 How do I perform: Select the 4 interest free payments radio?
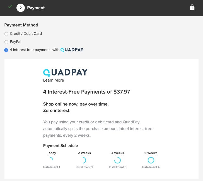tap(6, 50)
